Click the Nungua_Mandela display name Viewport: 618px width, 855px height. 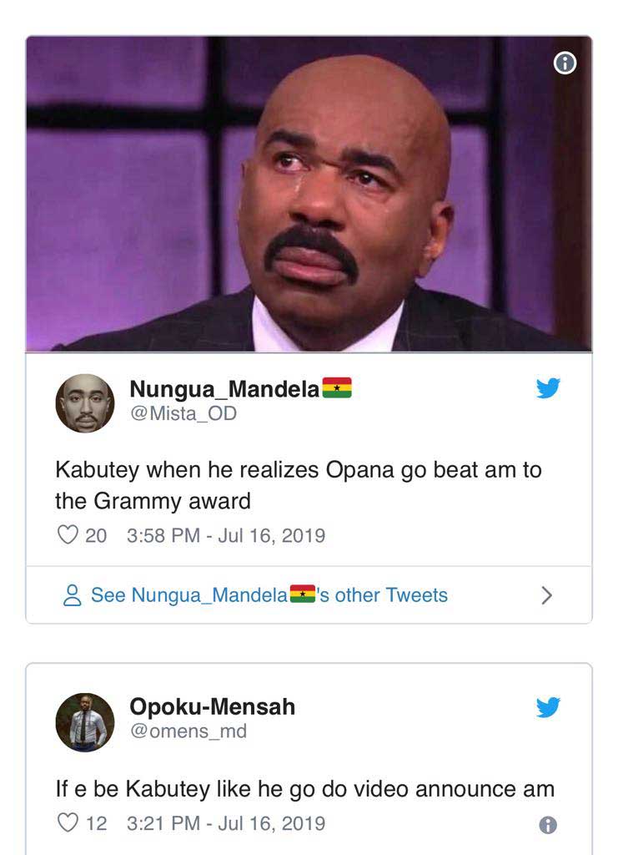241,388
